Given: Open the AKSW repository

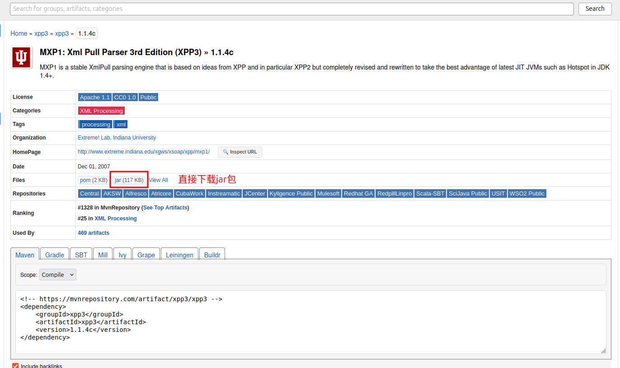Looking at the screenshot, I should coord(112,194).
